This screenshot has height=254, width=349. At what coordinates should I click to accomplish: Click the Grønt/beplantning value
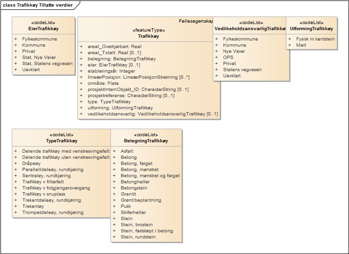[142, 200]
